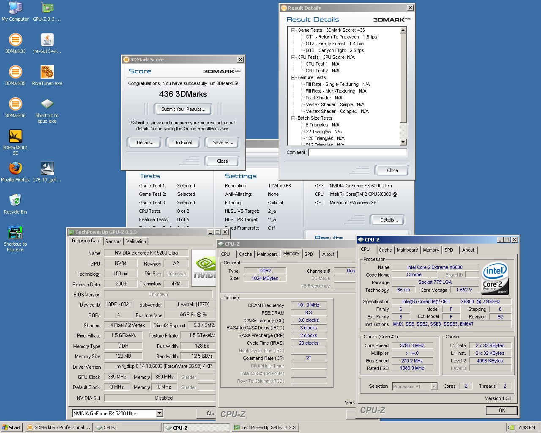The height and width of the screenshot is (433, 541).
Task: Open the GPU selection dropdown in GPU-Z
Action: tap(160, 414)
